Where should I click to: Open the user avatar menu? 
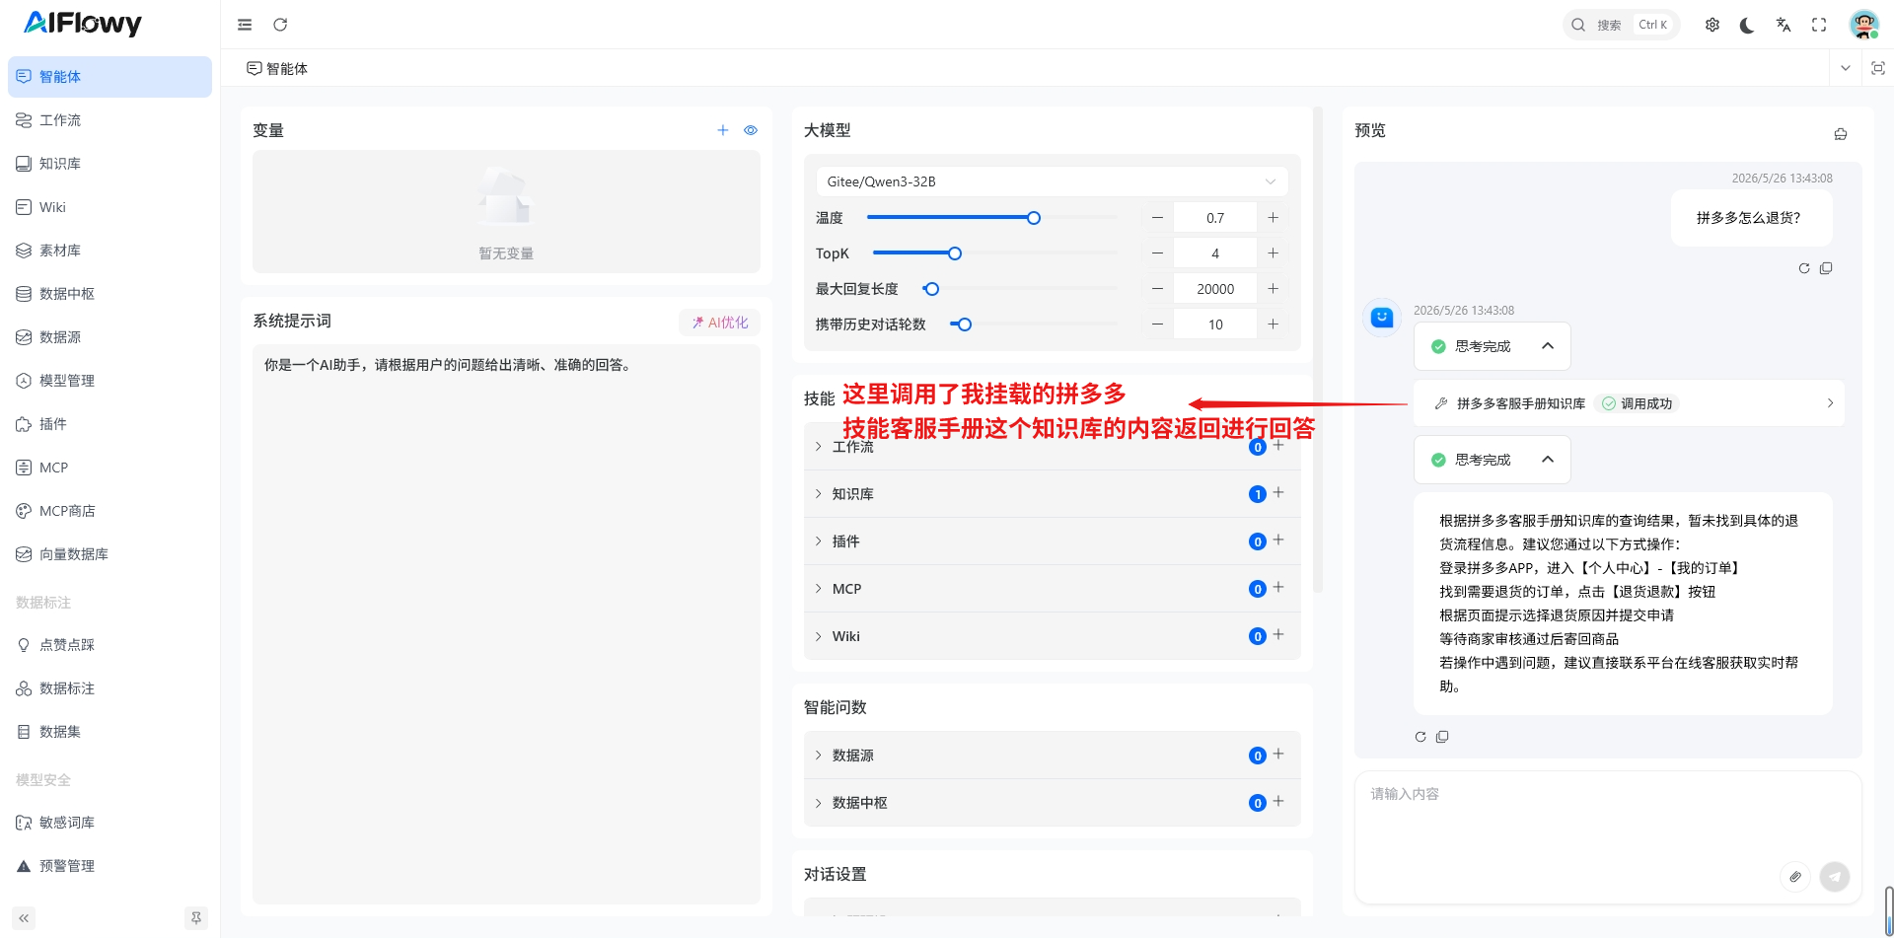(1863, 25)
